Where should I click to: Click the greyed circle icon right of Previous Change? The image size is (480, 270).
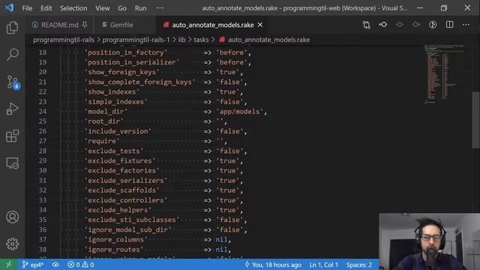[x=400, y=25]
